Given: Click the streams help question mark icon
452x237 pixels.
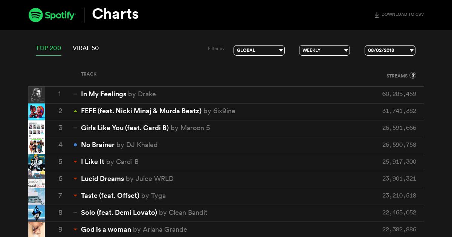Looking at the screenshot, I should click(x=413, y=75).
